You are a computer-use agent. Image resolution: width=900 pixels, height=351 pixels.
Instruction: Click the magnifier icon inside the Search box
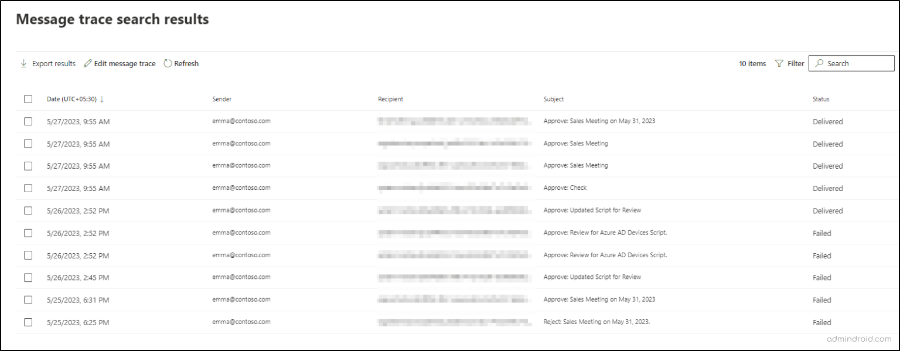[x=819, y=63]
